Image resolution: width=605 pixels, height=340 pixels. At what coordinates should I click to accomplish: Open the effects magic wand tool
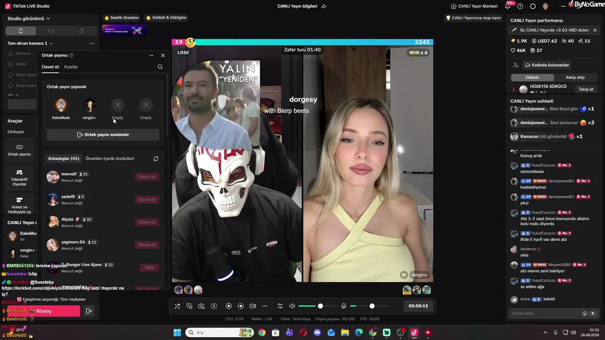point(177,306)
